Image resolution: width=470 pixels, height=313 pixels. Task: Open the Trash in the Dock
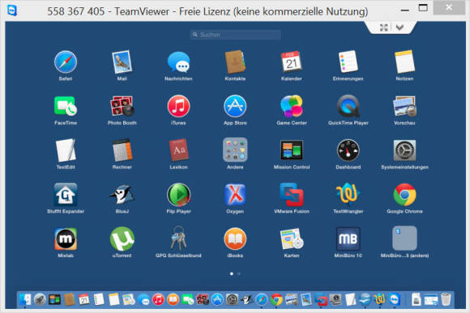446,299
